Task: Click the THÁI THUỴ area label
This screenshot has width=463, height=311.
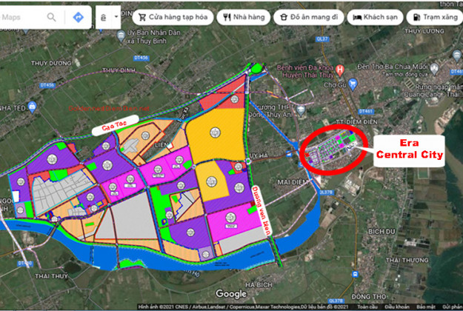Action: click(51, 276)
